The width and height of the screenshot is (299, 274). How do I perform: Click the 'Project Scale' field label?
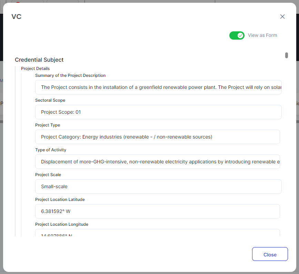point(48,175)
